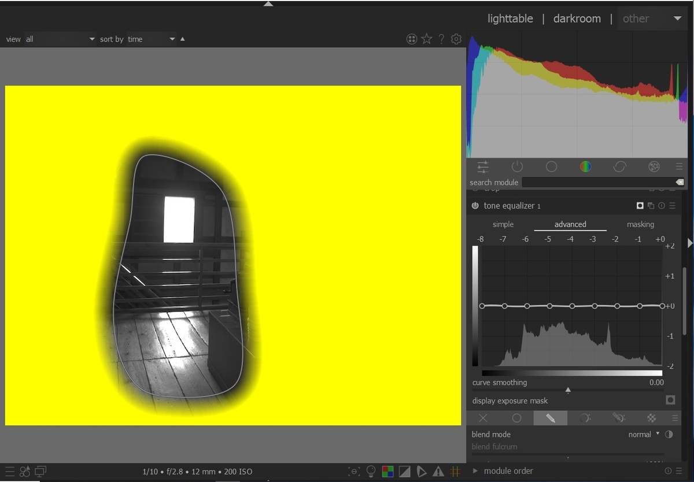The width and height of the screenshot is (694, 482).
Task: Open the simple tab in tone equalizer
Action: tap(503, 224)
